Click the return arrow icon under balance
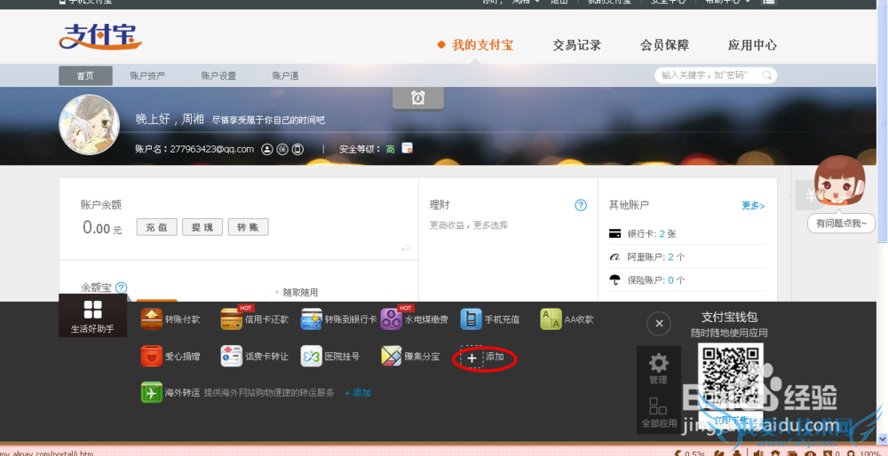888x456 pixels. [406, 248]
